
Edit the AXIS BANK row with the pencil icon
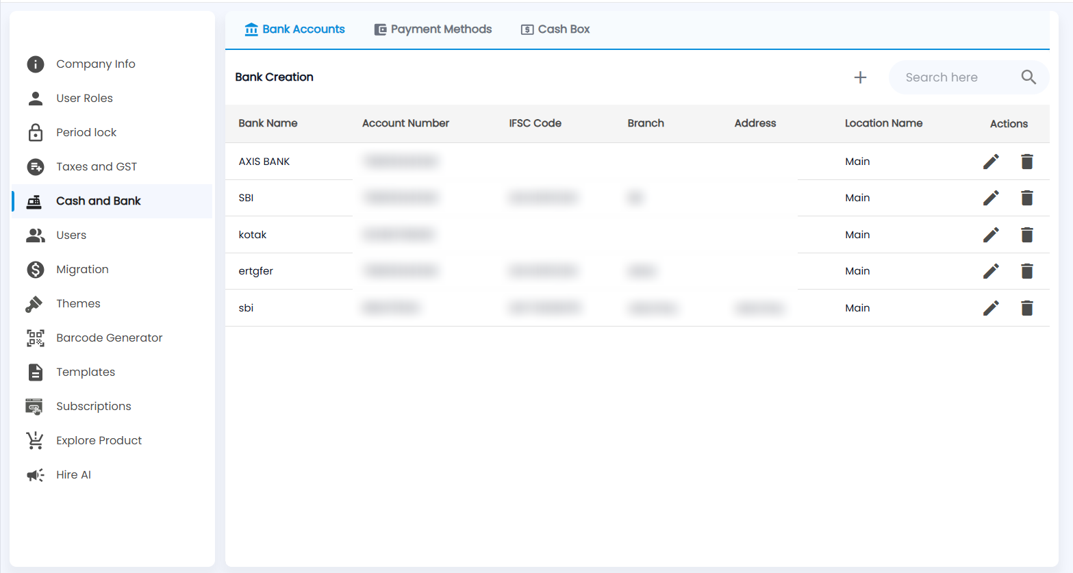991,162
